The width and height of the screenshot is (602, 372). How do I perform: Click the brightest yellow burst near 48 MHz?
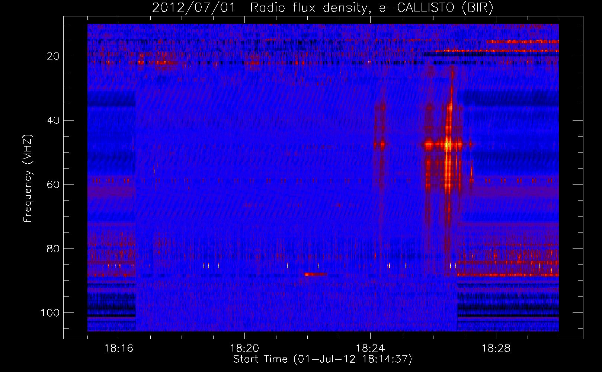pos(448,144)
